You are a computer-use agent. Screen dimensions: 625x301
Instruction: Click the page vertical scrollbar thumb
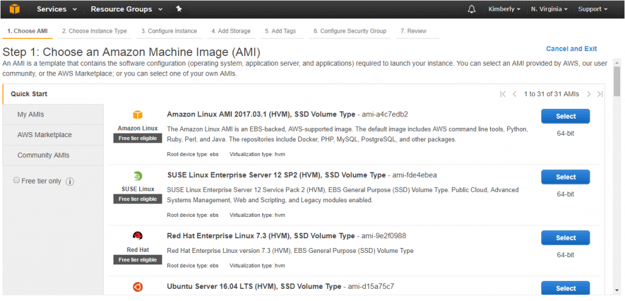click(617, 81)
